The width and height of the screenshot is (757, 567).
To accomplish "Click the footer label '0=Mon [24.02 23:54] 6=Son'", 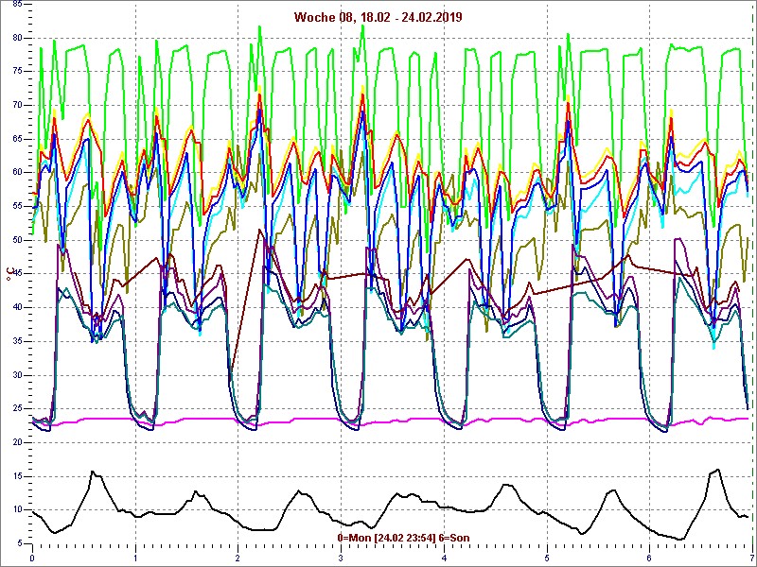I will [x=403, y=538].
